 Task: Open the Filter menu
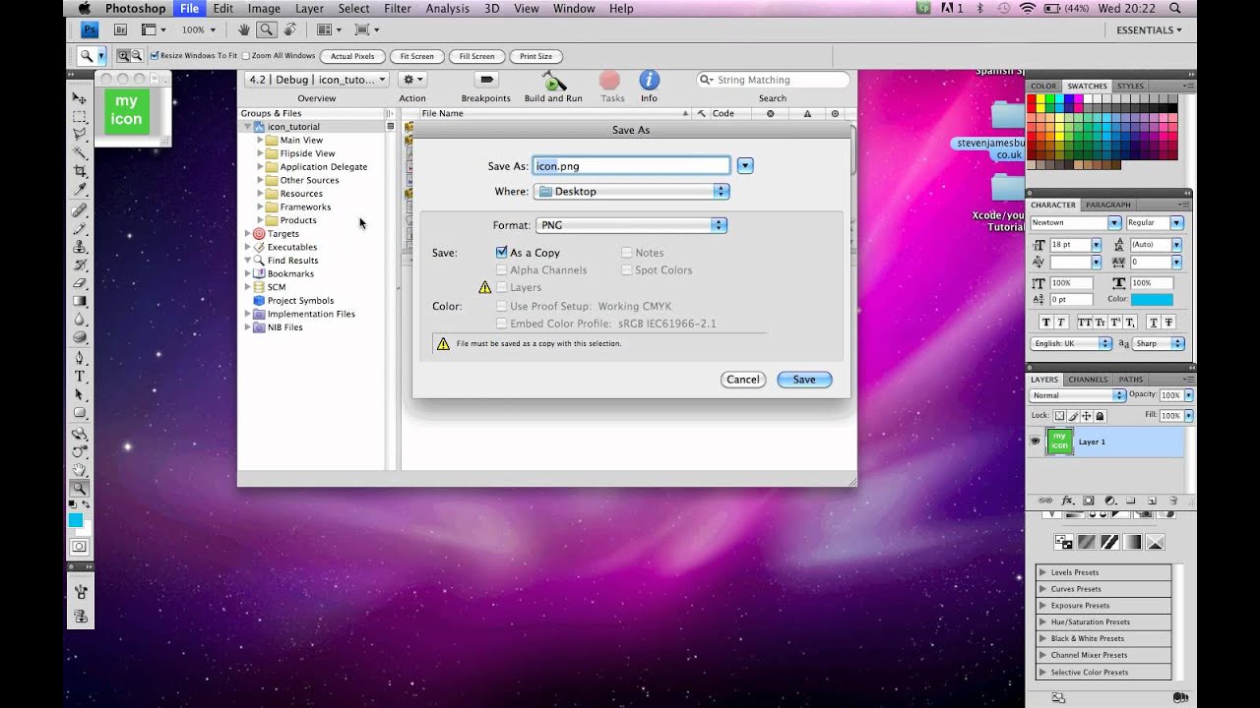[398, 9]
